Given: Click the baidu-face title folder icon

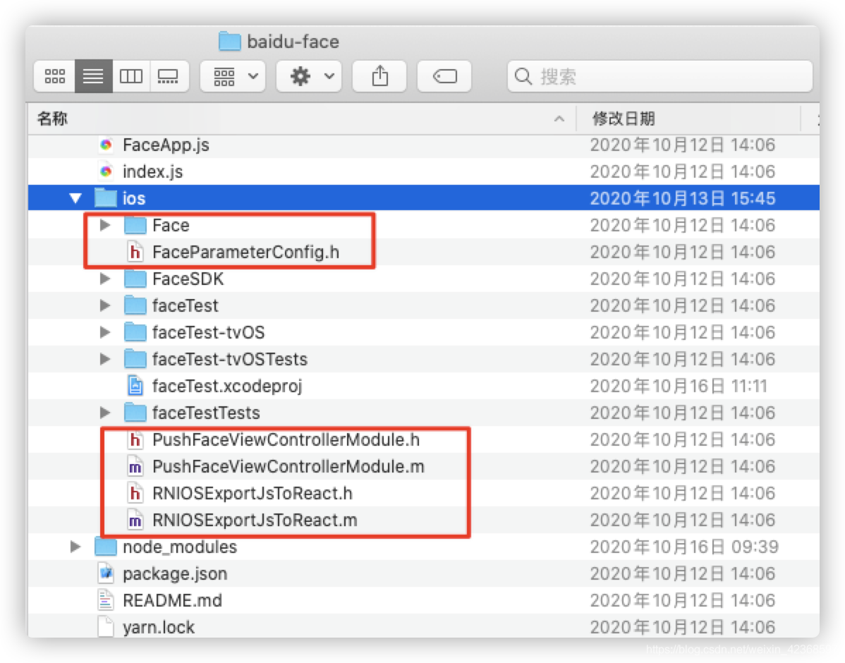Looking at the screenshot, I should 229,42.
